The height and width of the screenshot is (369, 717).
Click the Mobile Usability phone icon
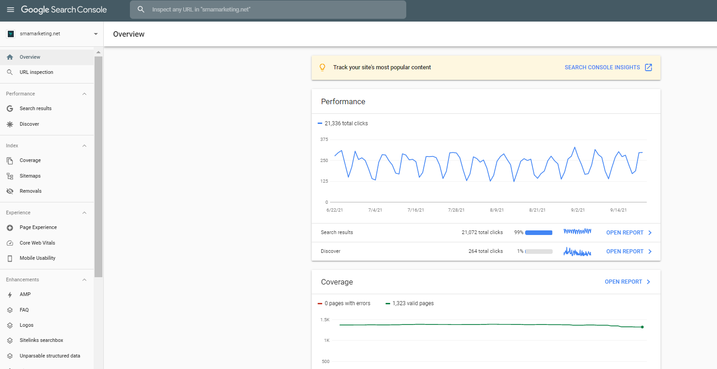point(10,258)
